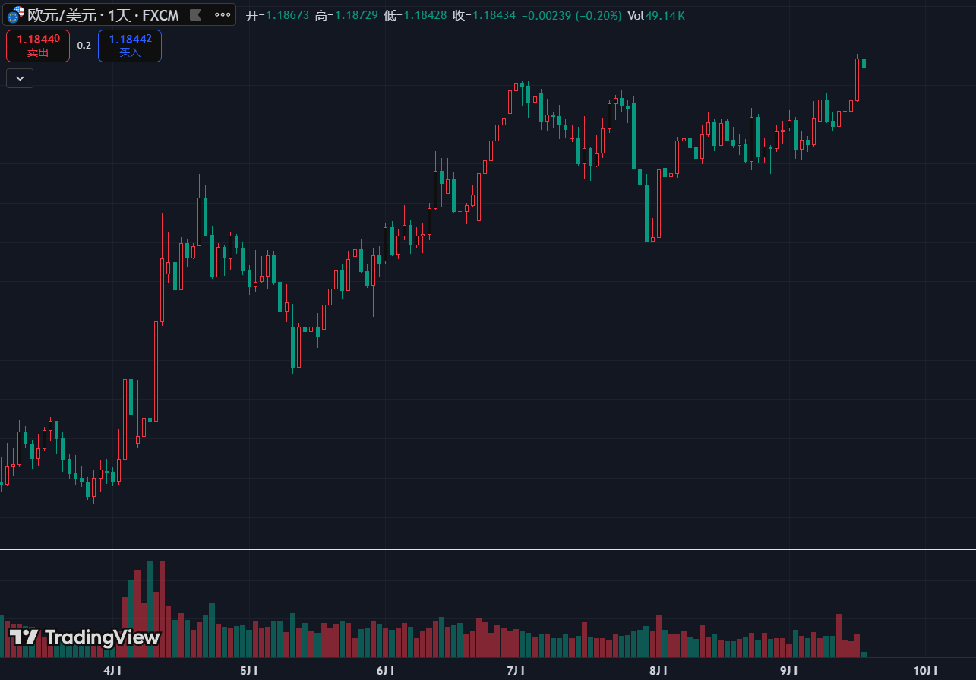This screenshot has width=976, height=680.
Task: Click the flag marker icon beside FXCM
Action: point(195,14)
